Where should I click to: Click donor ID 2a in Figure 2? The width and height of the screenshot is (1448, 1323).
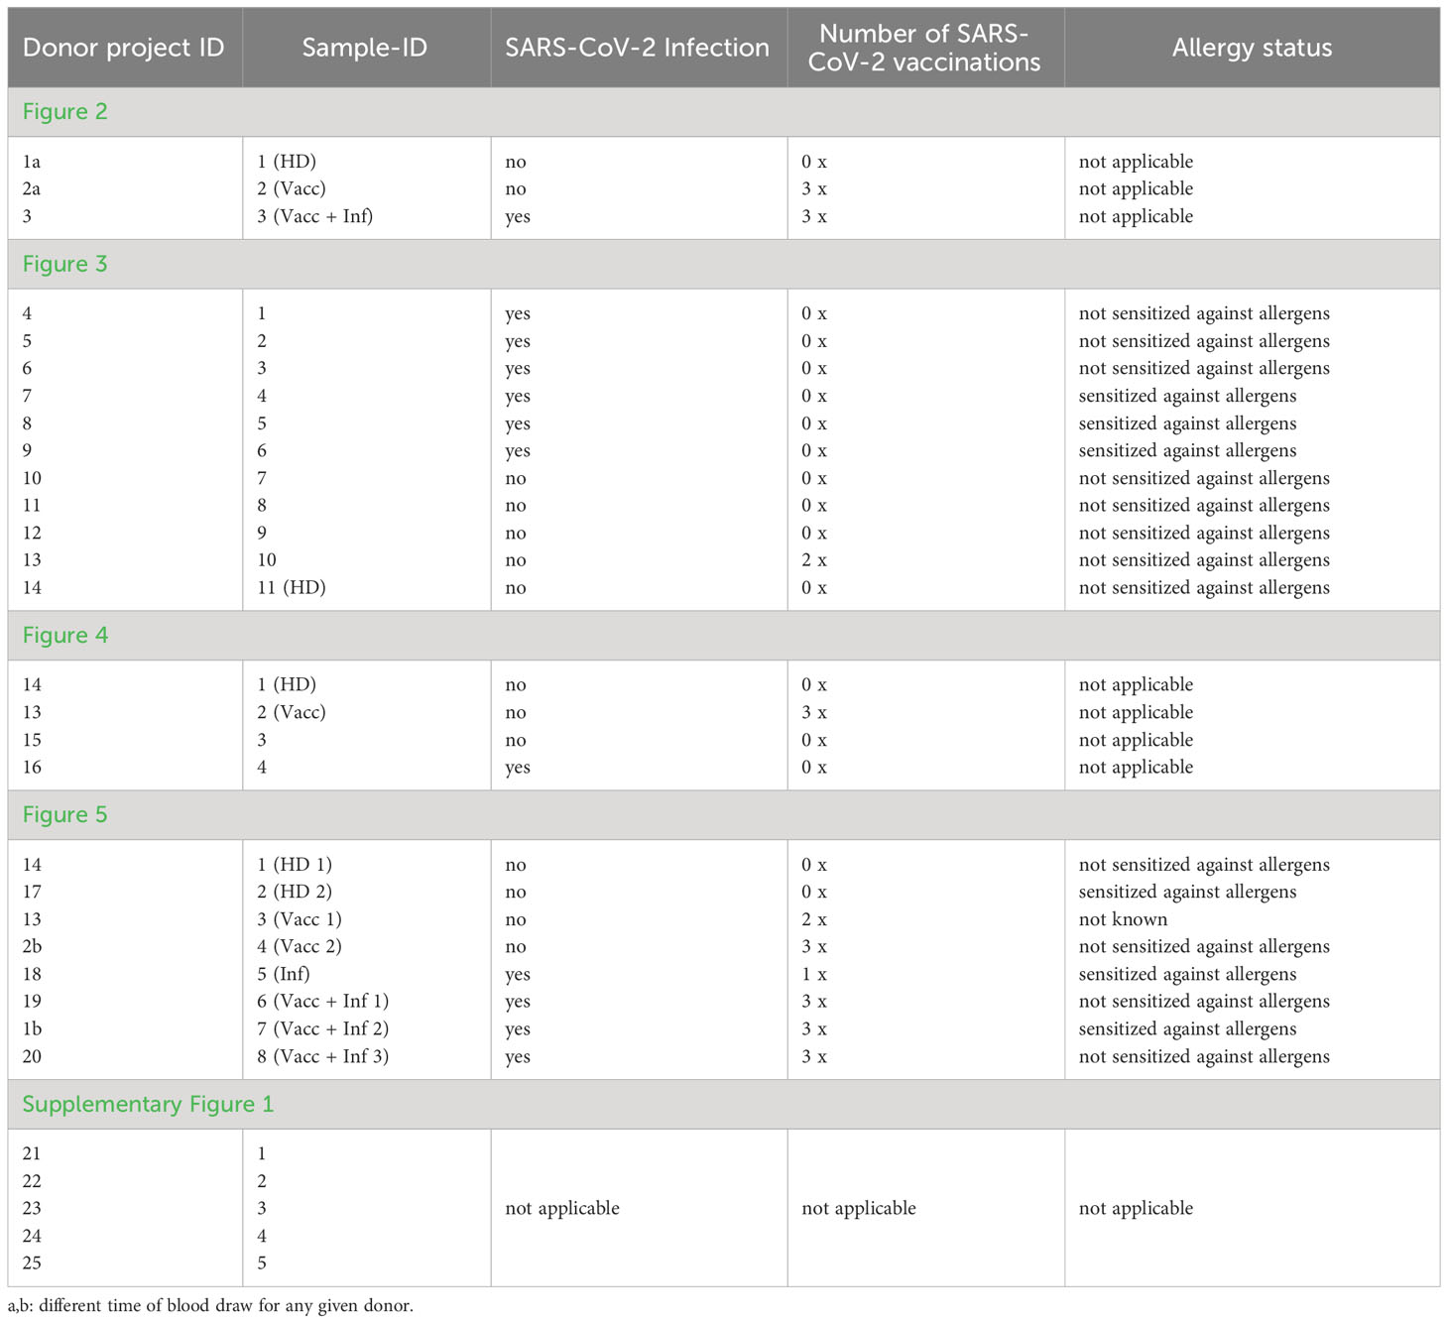pyautogui.click(x=32, y=188)
